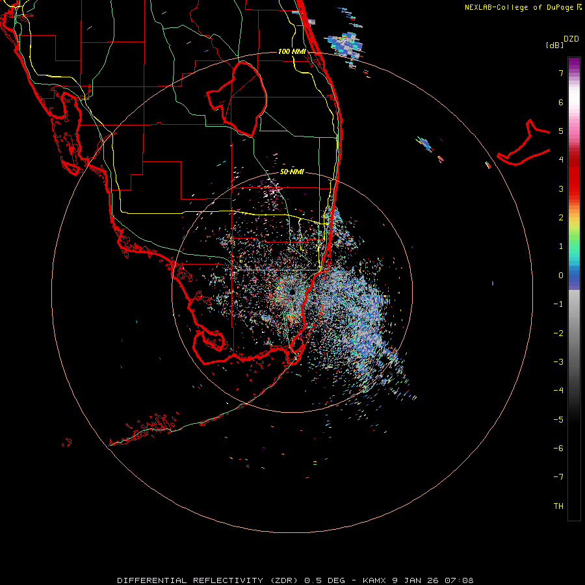Image resolution: width=585 pixels, height=585 pixels.
Task: Click the Lake Okeechobee outline
Action: coord(238,98)
